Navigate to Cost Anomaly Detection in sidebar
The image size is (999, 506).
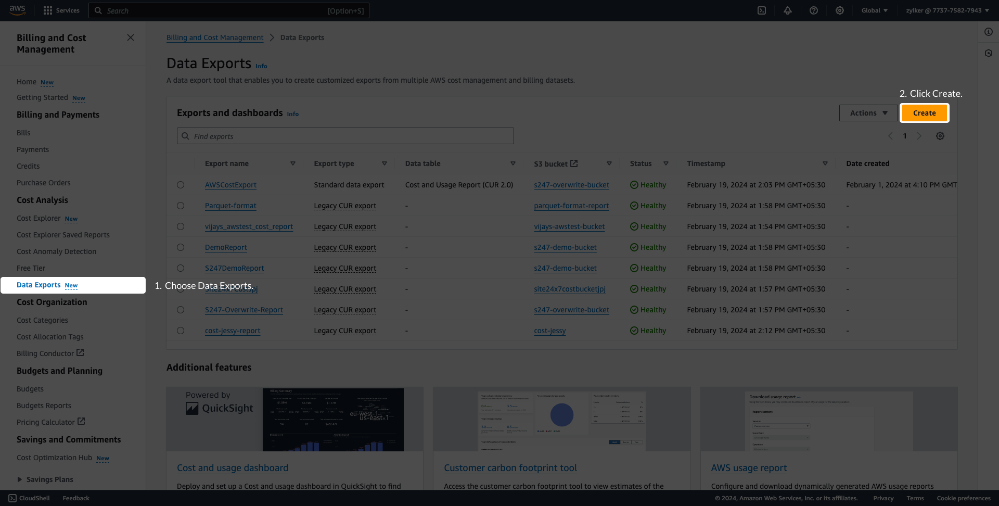(56, 251)
